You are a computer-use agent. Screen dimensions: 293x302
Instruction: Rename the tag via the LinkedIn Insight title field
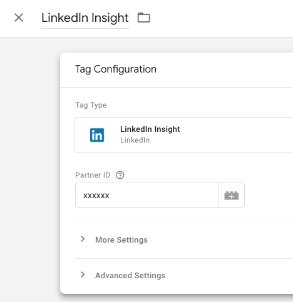pyautogui.click(x=85, y=18)
